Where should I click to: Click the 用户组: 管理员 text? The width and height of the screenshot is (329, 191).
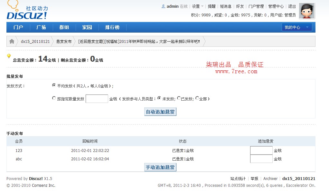pyautogui.click(x=283, y=15)
